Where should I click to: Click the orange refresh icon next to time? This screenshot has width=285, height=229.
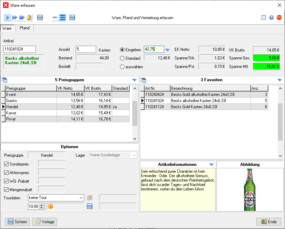50,206
